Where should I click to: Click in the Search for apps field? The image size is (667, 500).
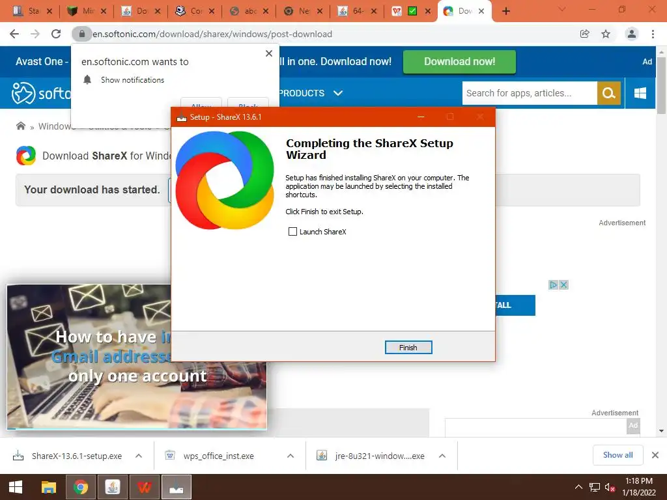530,93
